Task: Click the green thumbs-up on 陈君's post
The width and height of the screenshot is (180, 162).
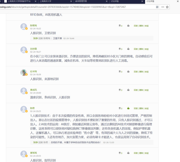Action: tap(128, 108)
